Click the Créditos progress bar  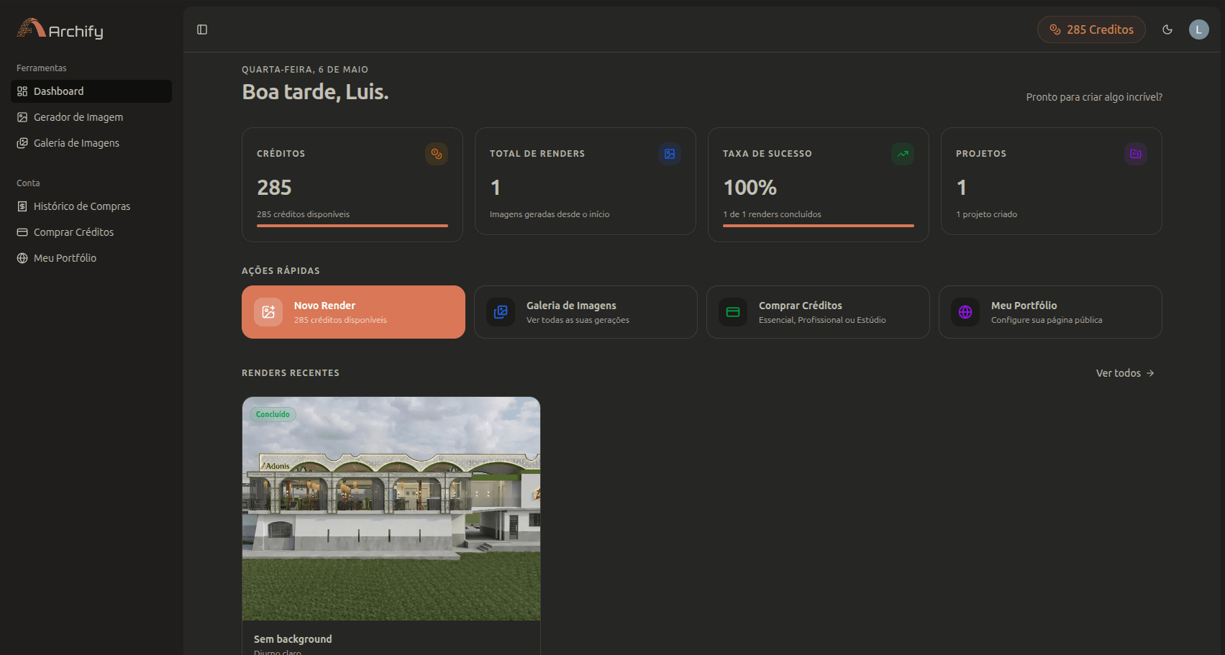pyautogui.click(x=352, y=226)
